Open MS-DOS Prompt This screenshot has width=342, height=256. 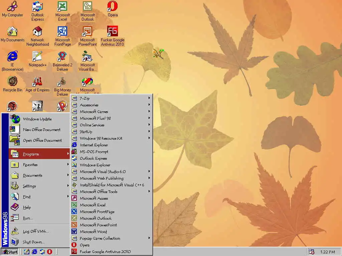(x=111, y=152)
